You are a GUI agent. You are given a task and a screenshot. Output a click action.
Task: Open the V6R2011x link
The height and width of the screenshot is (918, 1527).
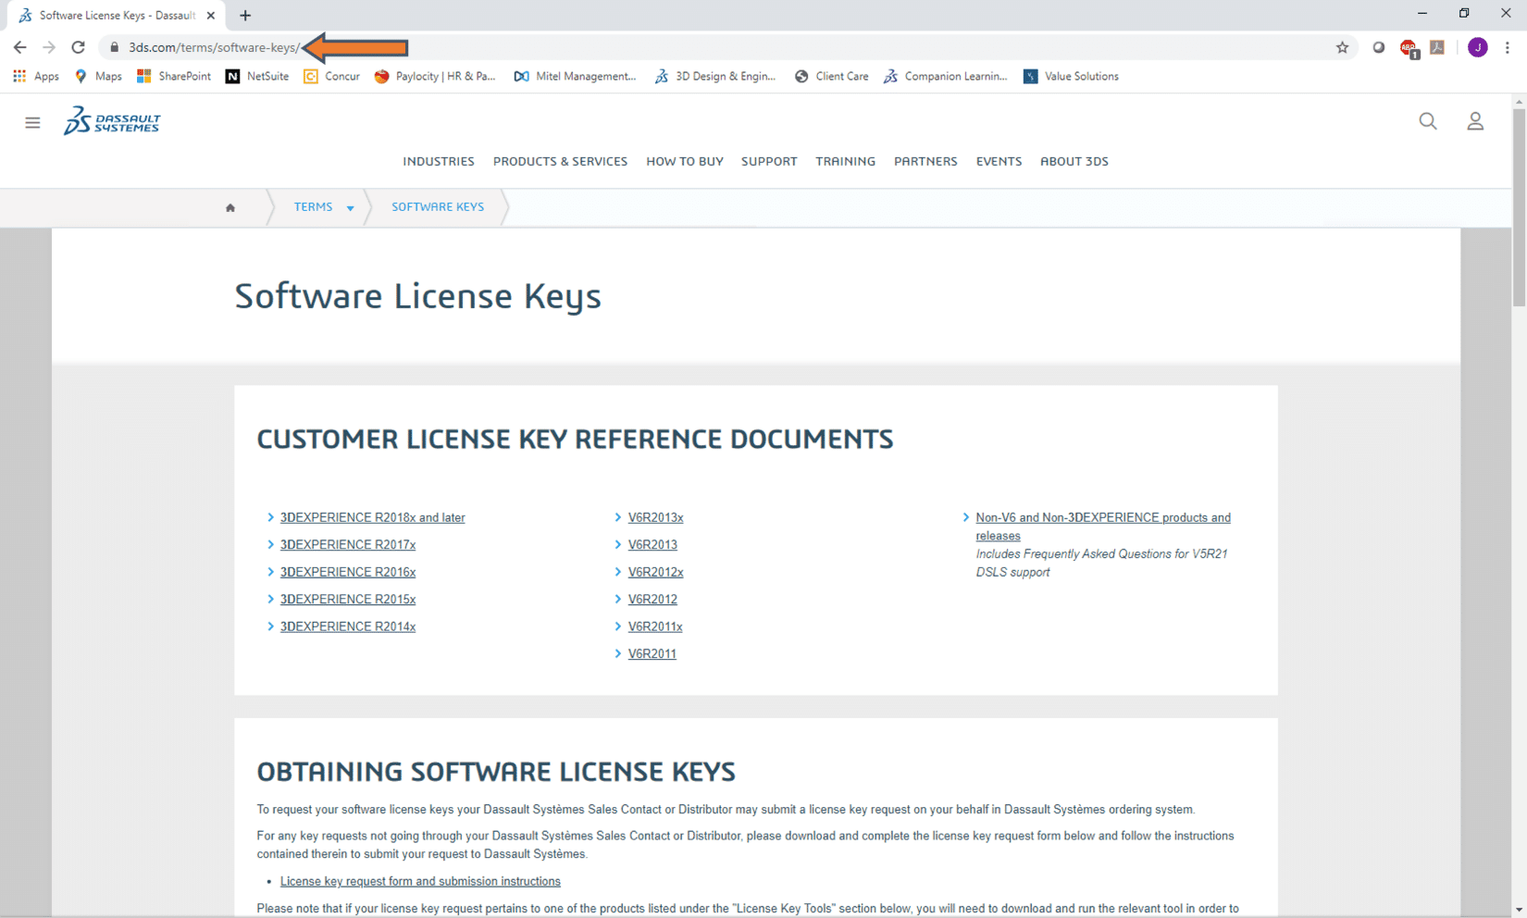(655, 626)
